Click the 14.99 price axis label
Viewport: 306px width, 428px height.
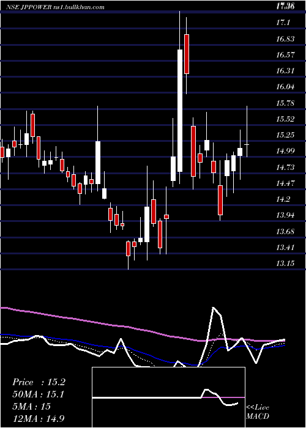tap(285, 151)
